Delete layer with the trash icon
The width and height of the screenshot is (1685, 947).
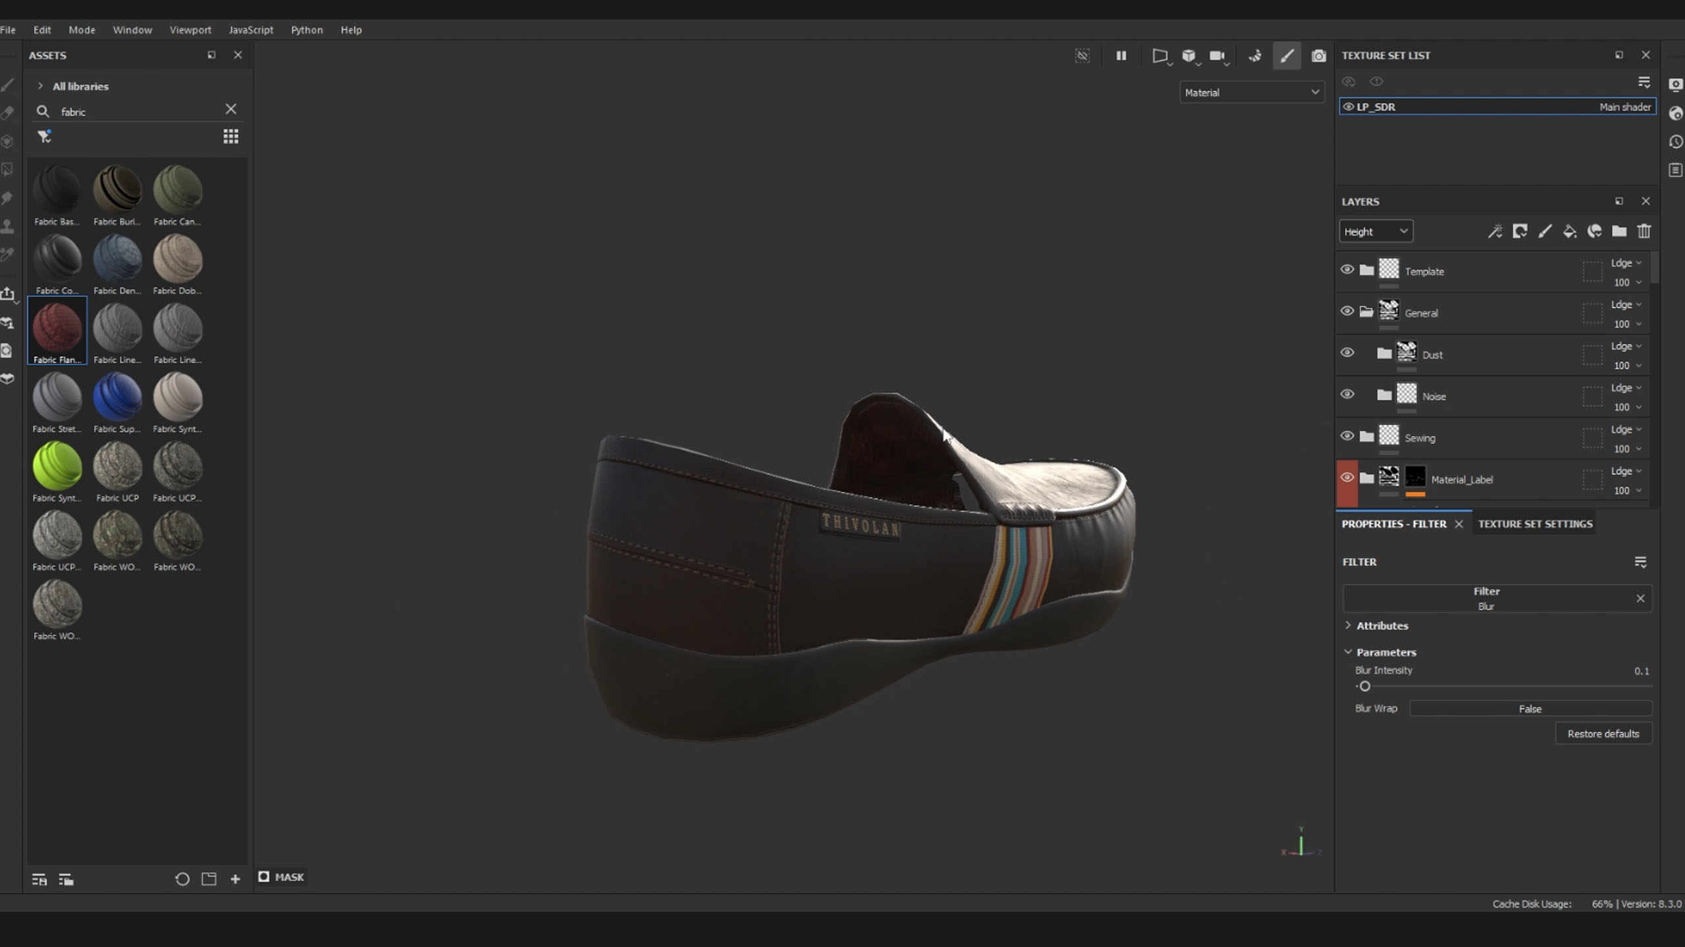click(1644, 231)
